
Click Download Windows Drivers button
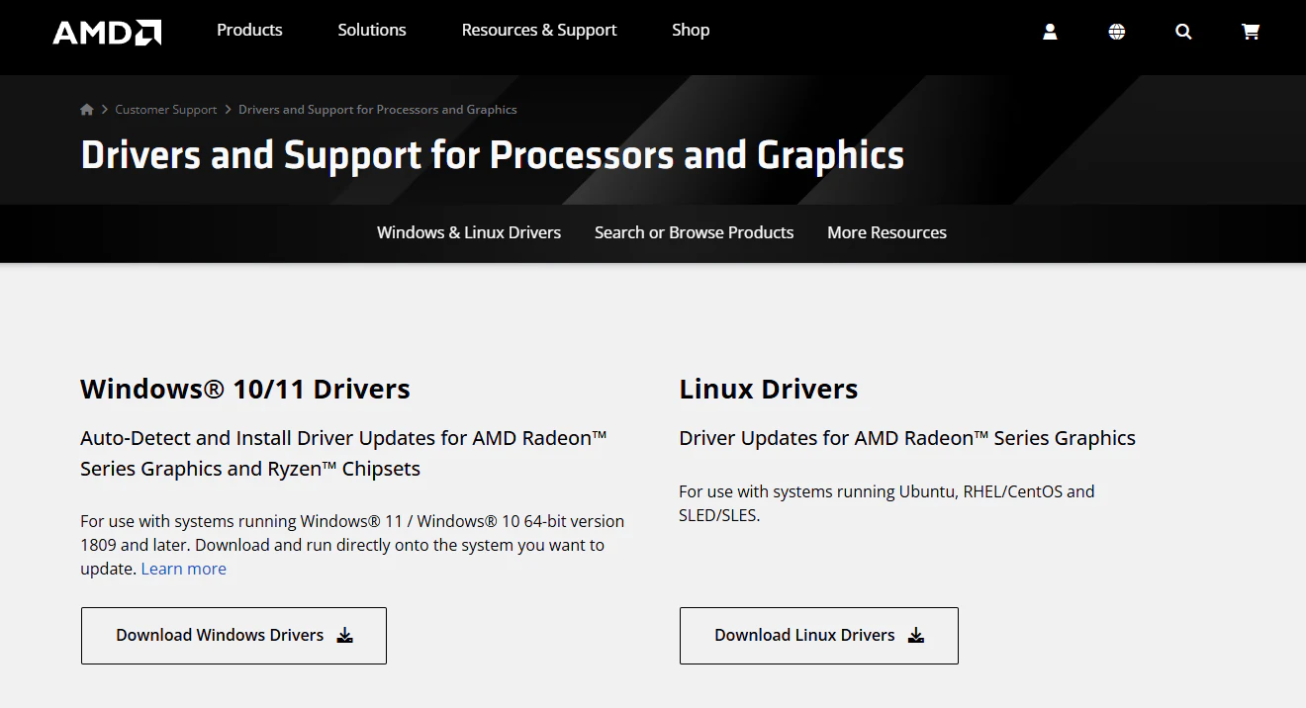point(233,636)
